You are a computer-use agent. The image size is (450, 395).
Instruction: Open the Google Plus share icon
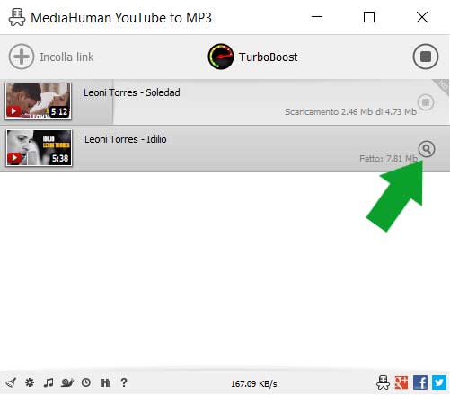point(401,382)
